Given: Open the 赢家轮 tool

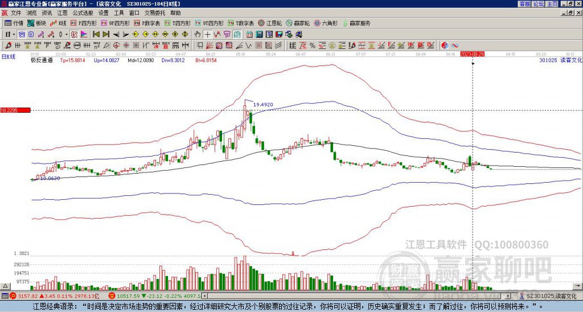Looking at the screenshot, I should point(298,23).
